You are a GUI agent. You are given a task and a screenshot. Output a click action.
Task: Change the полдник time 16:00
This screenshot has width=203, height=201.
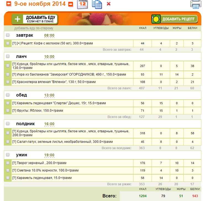point(49,124)
